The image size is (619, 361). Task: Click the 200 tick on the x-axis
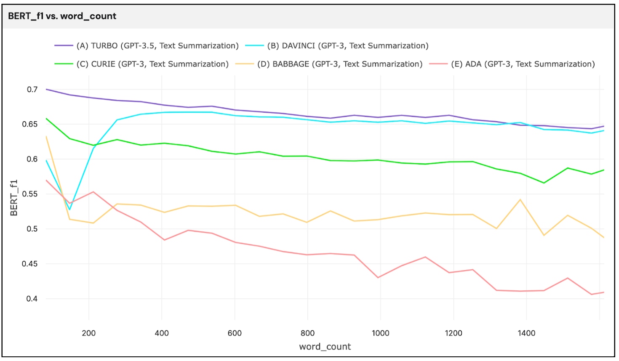(x=89, y=333)
